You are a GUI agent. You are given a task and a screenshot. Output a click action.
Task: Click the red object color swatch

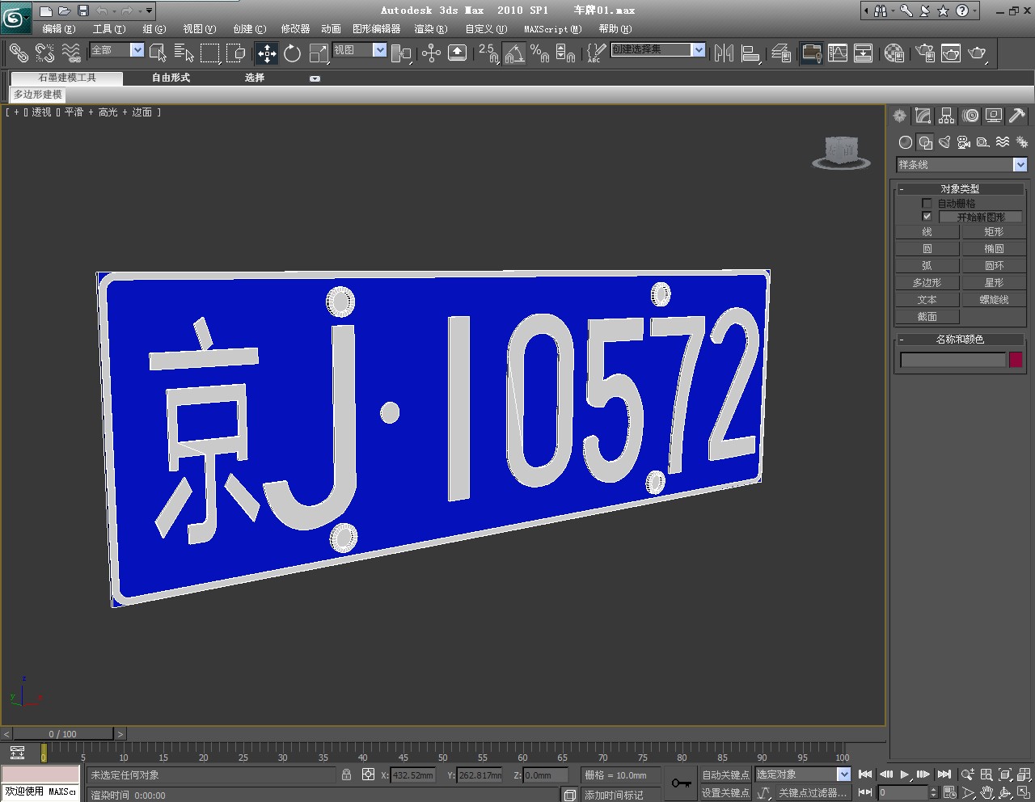tap(1016, 360)
